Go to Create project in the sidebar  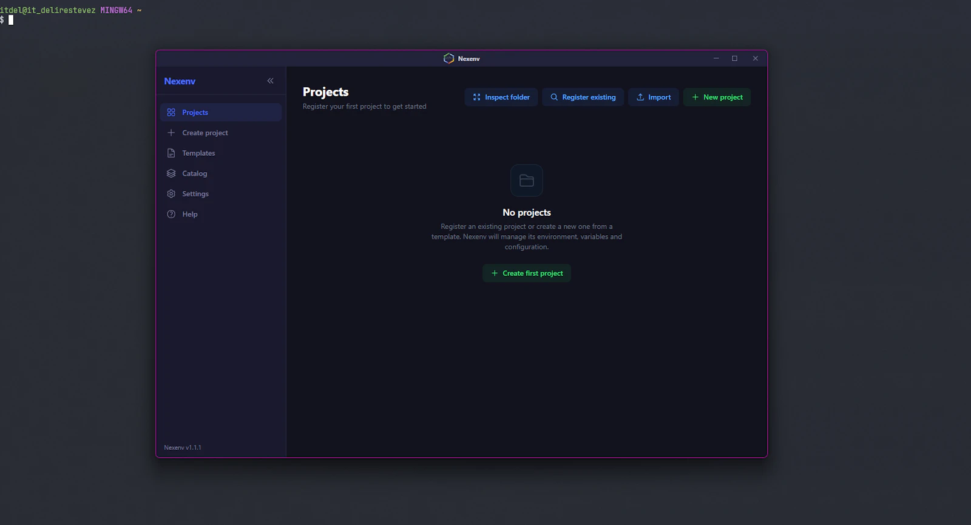pyautogui.click(x=221, y=133)
